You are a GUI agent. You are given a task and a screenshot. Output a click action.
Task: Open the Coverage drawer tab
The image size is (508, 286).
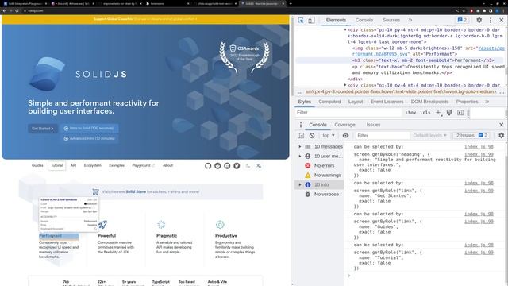[x=344, y=125]
